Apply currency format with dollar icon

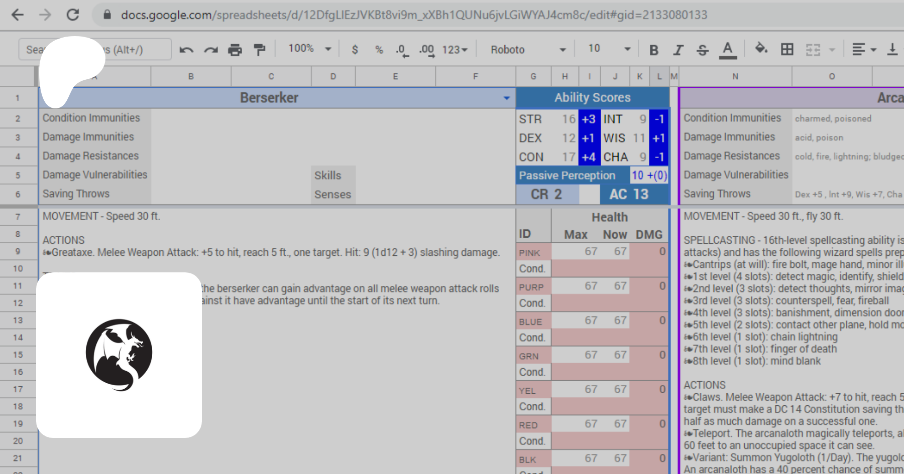click(x=355, y=50)
